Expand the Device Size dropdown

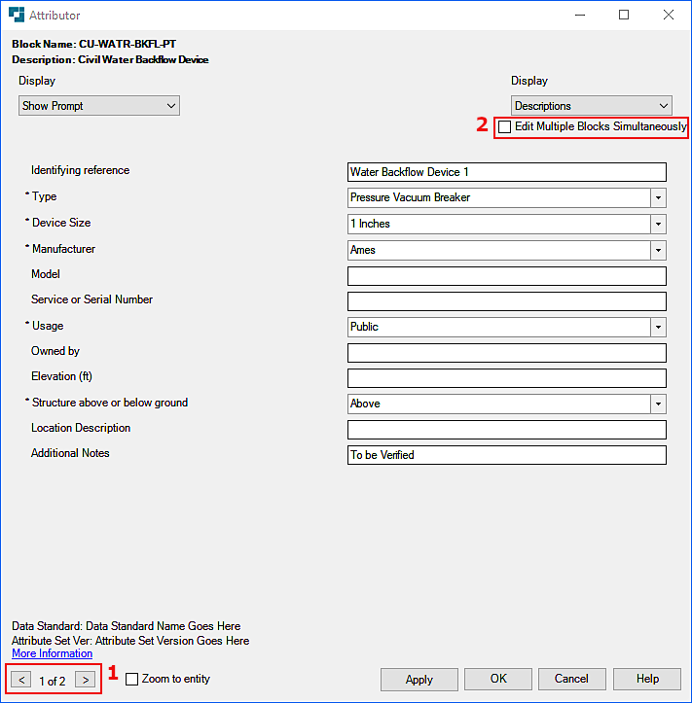658,224
